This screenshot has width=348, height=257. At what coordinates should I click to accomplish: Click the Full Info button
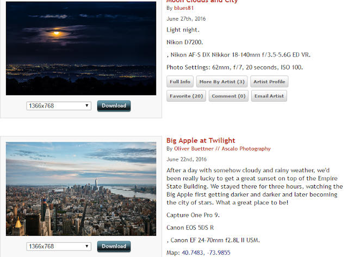click(x=180, y=82)
